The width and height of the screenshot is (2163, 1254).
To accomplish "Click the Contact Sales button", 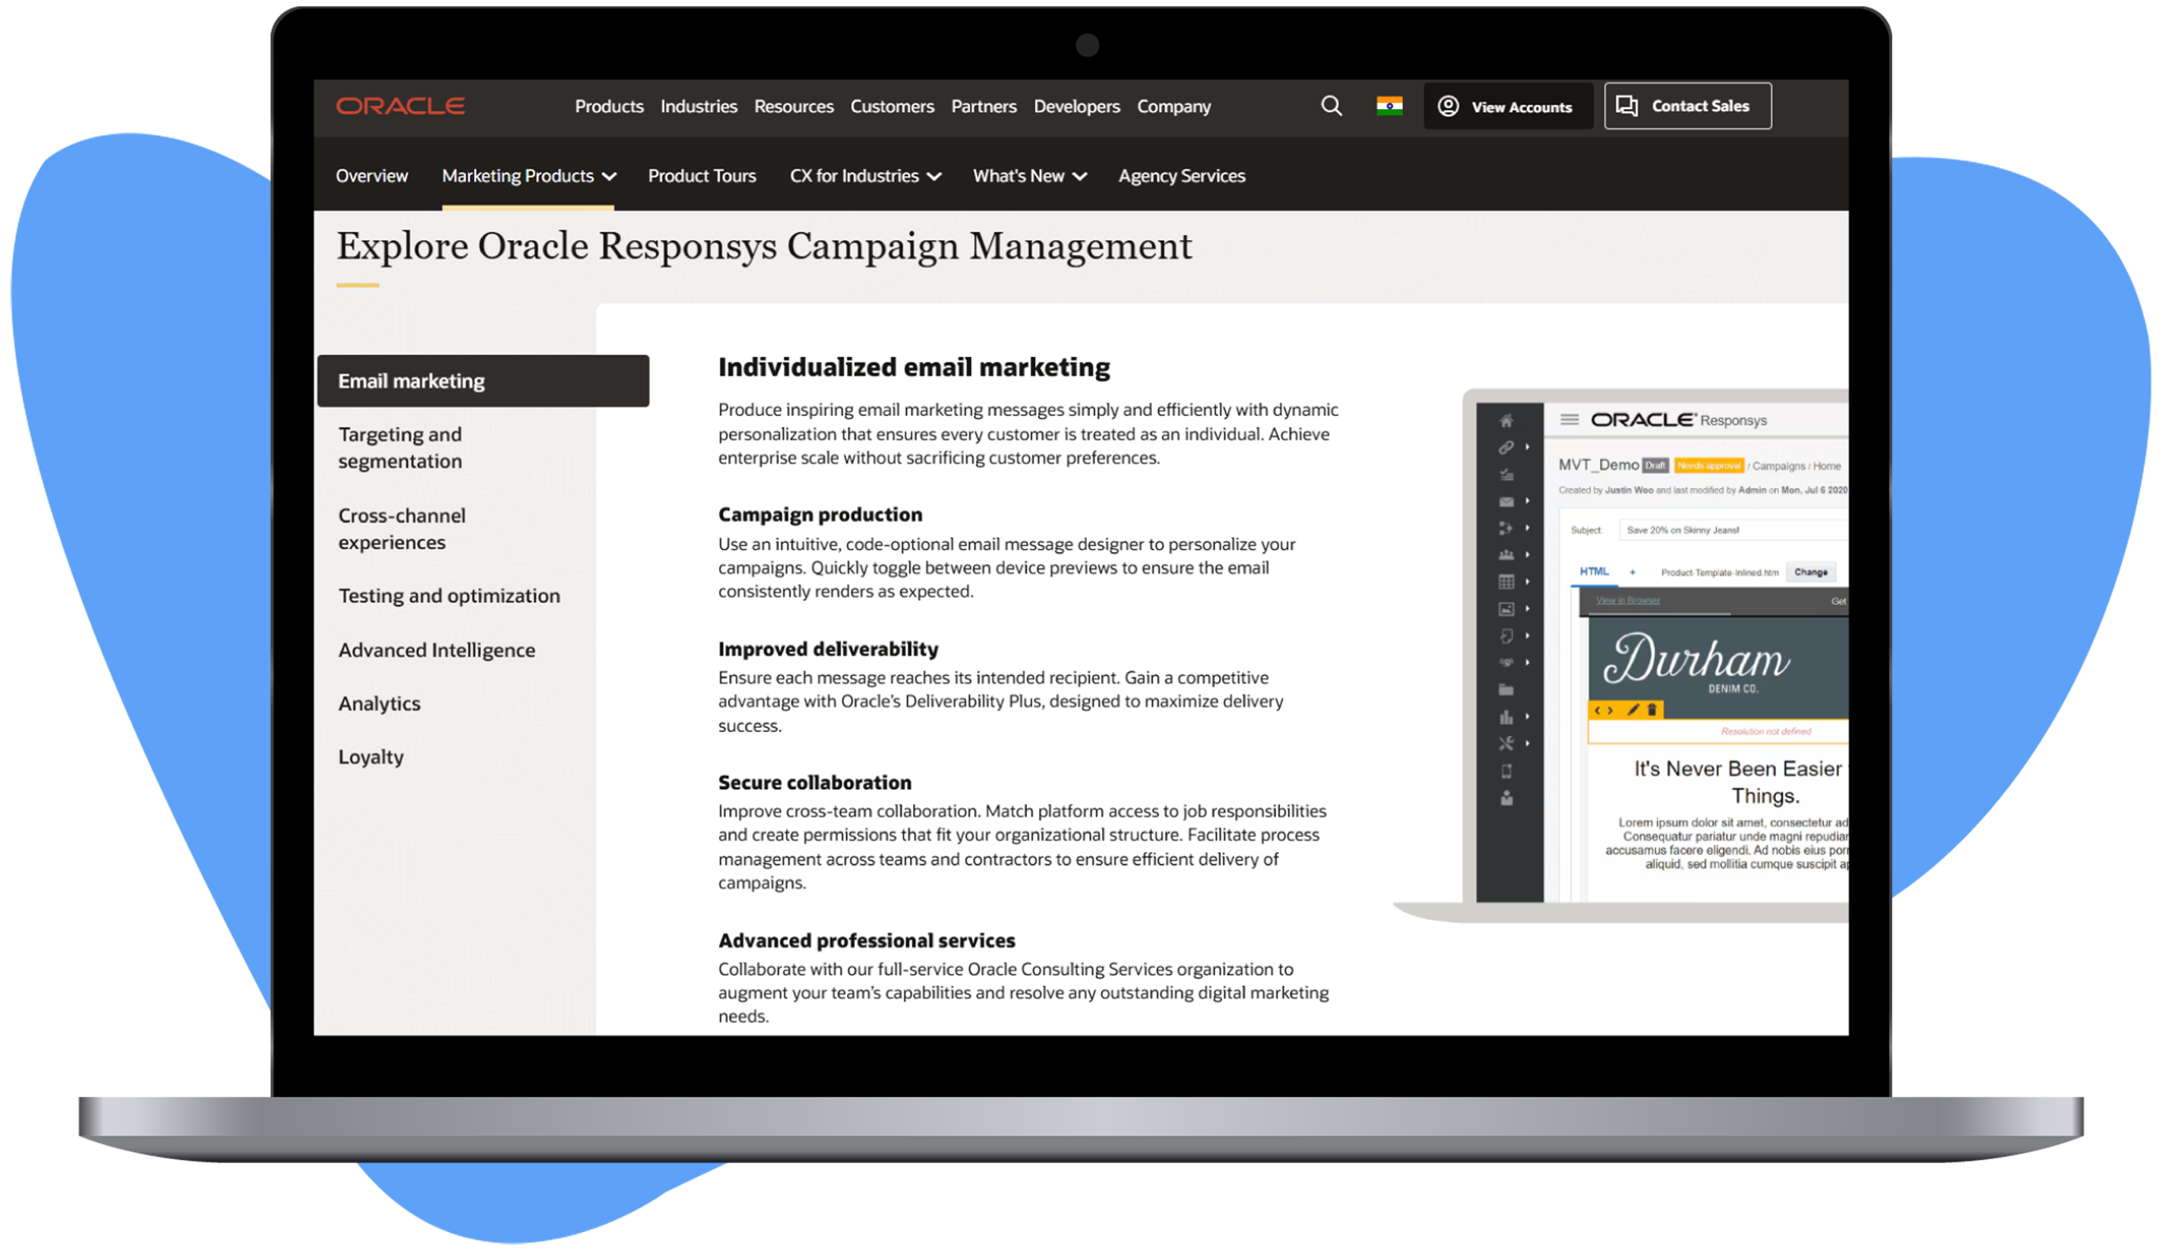I will tap(1687, 106).
